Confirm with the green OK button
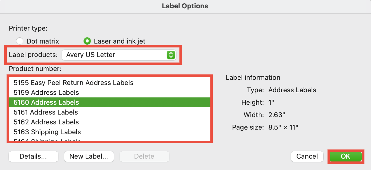Viewport: 371px width, 170px height. [346, 156]
